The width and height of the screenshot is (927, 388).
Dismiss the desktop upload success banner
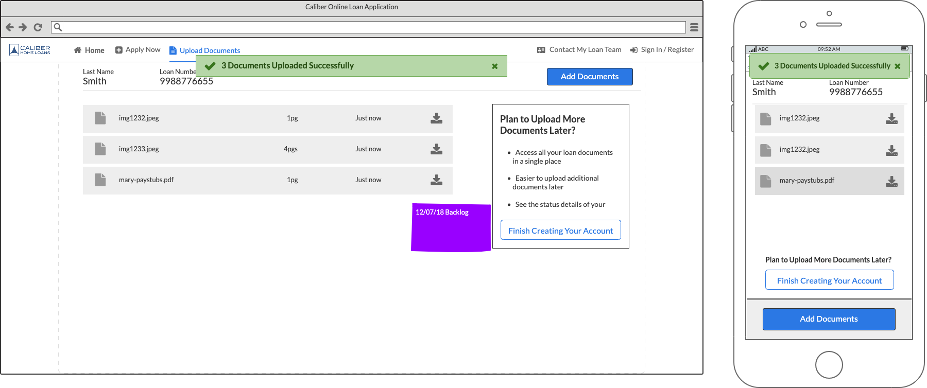pos(494,66)
